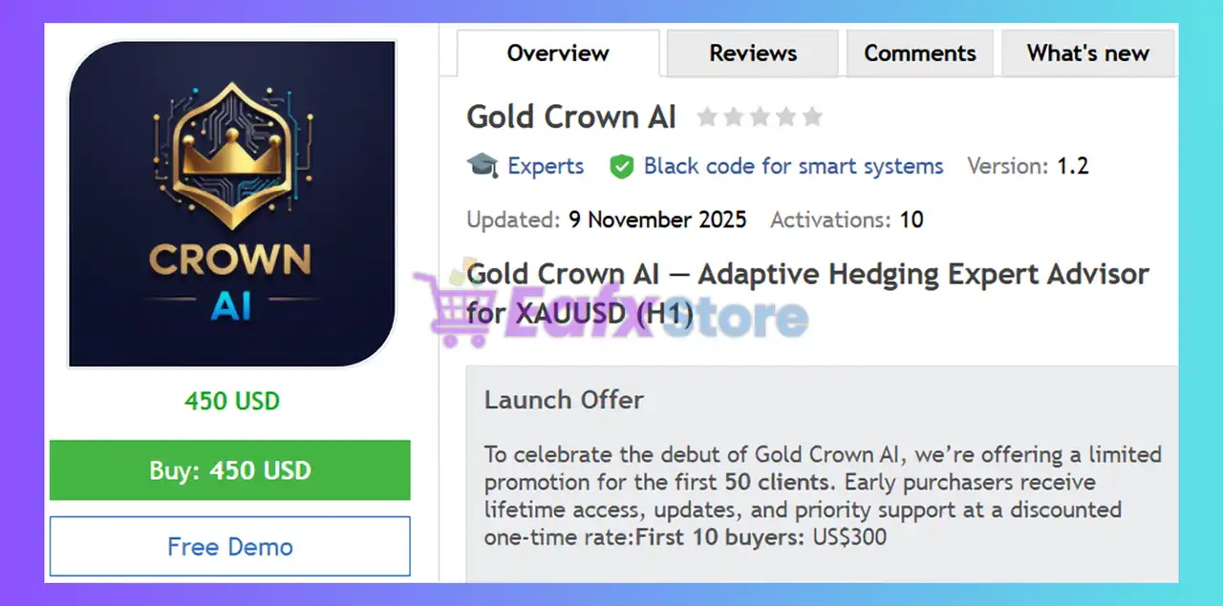The height and width of the screenshot is (606, 1223).
Task: Click the Gold Crown AI product title
Action: (x=571, y=117)
